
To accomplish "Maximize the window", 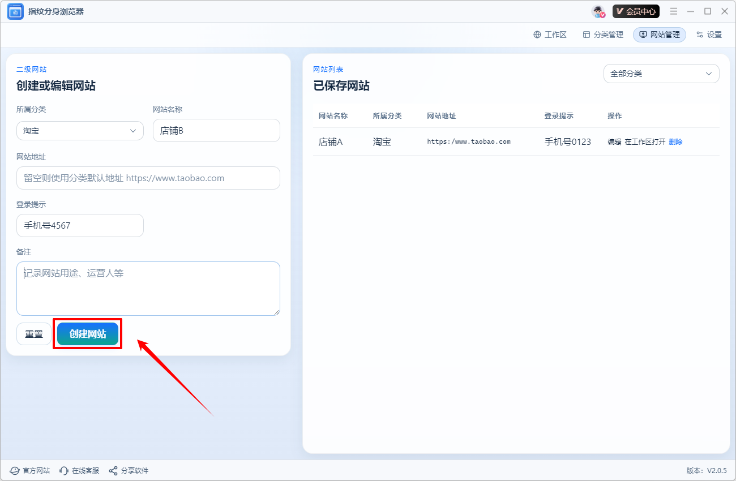I will [708, 11].
